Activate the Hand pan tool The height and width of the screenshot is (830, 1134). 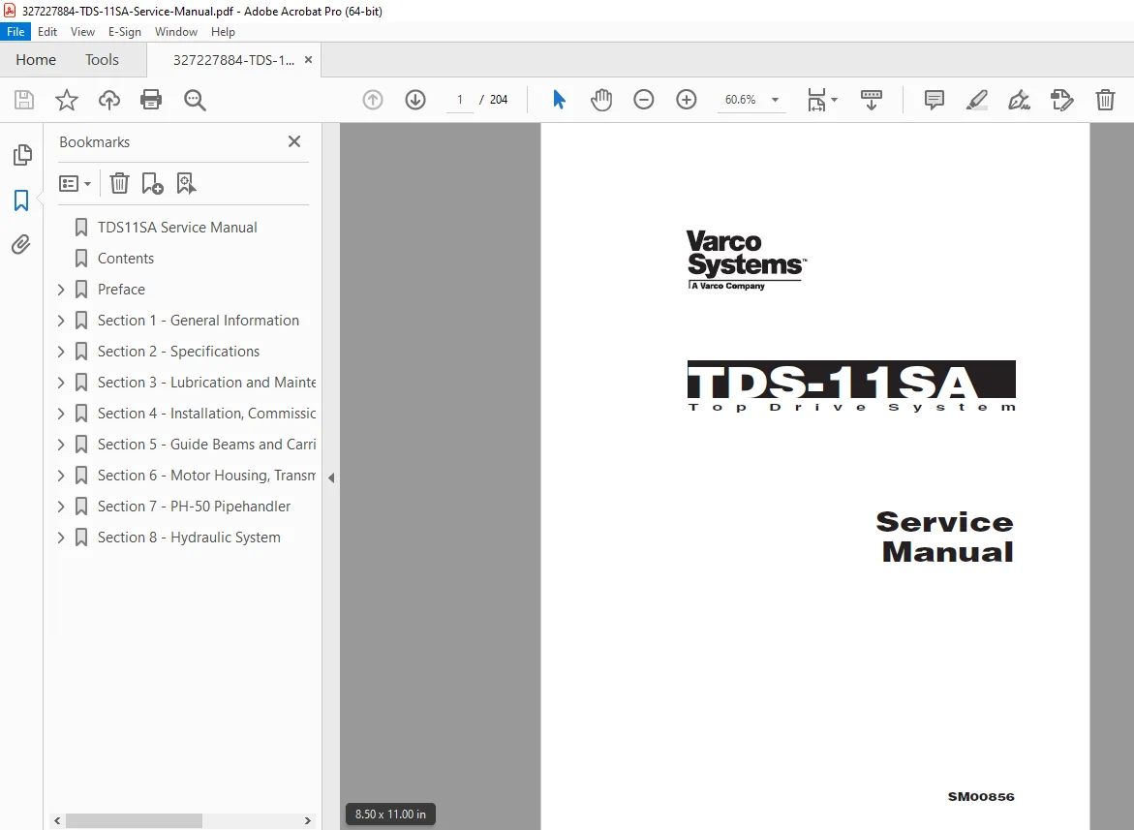click(601, 100)
